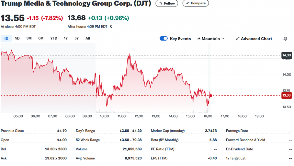Click the star Follow button
This screenshot has height=166, width=294.
[167, 4]
